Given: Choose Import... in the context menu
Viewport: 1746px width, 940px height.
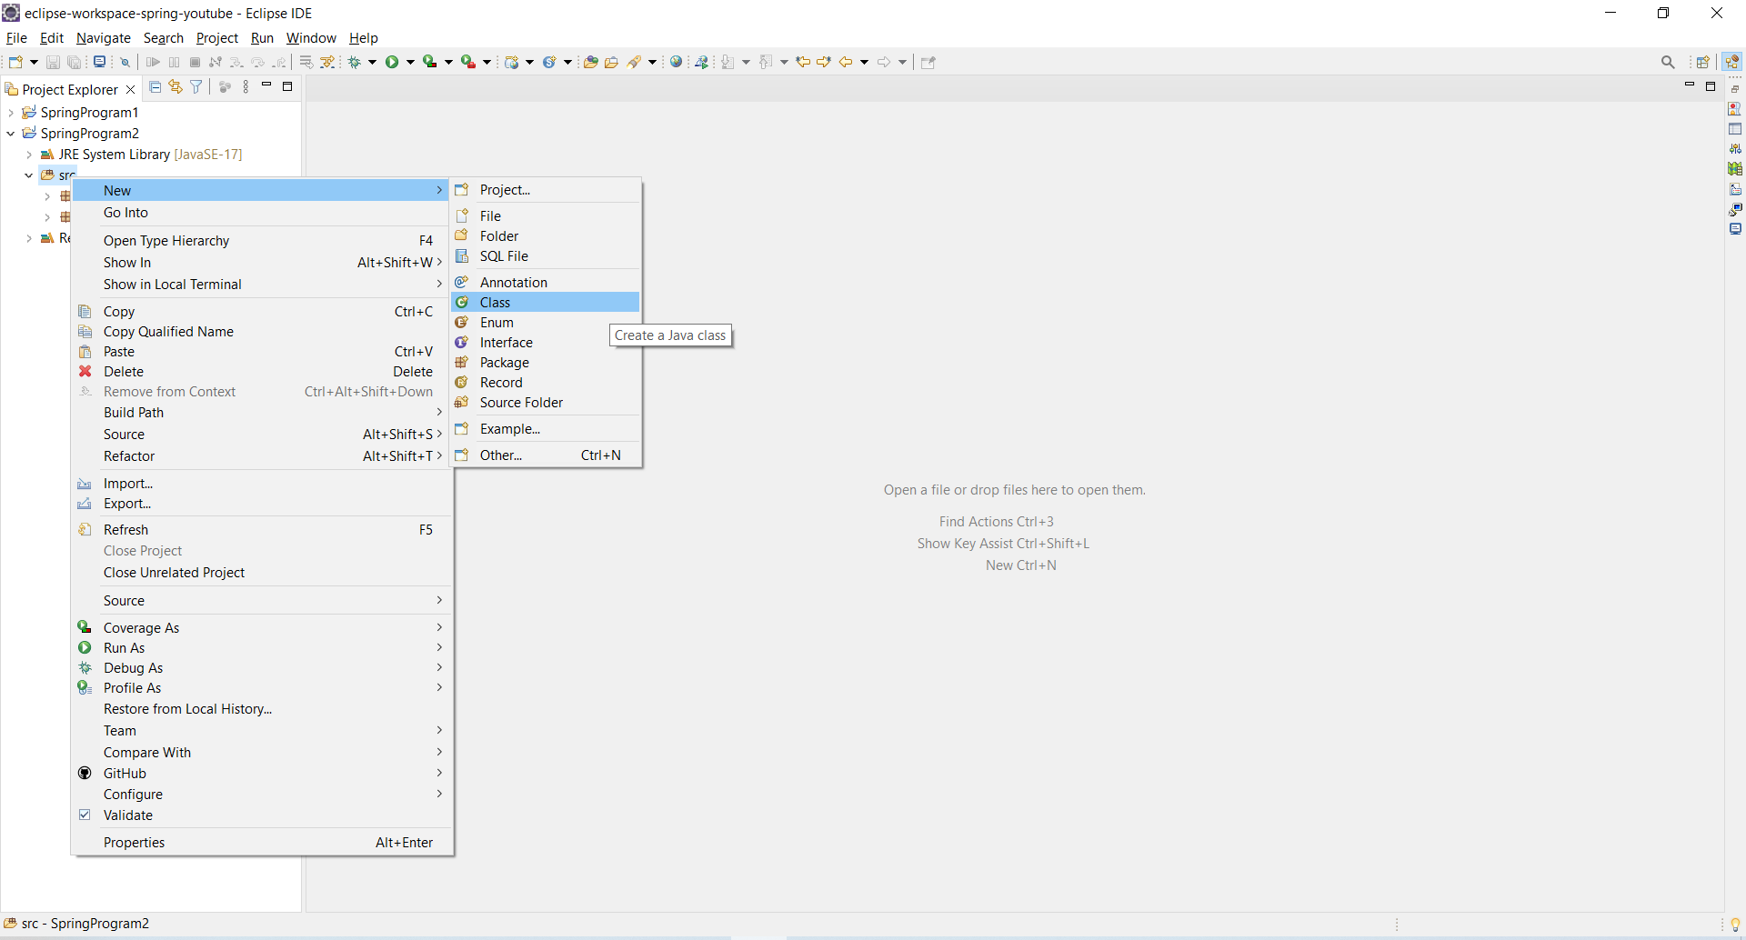Looking at the screenshot, I should 262,483.
